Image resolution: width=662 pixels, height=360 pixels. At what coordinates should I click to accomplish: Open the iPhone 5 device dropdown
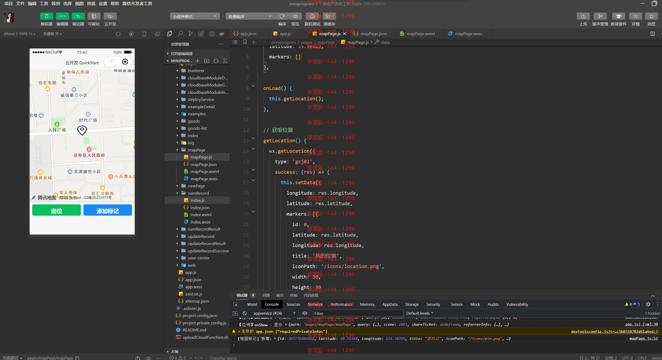click(19, 34)
